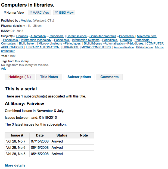
Task: Click the Issue # column header
Action: click(x=17, y=135)
